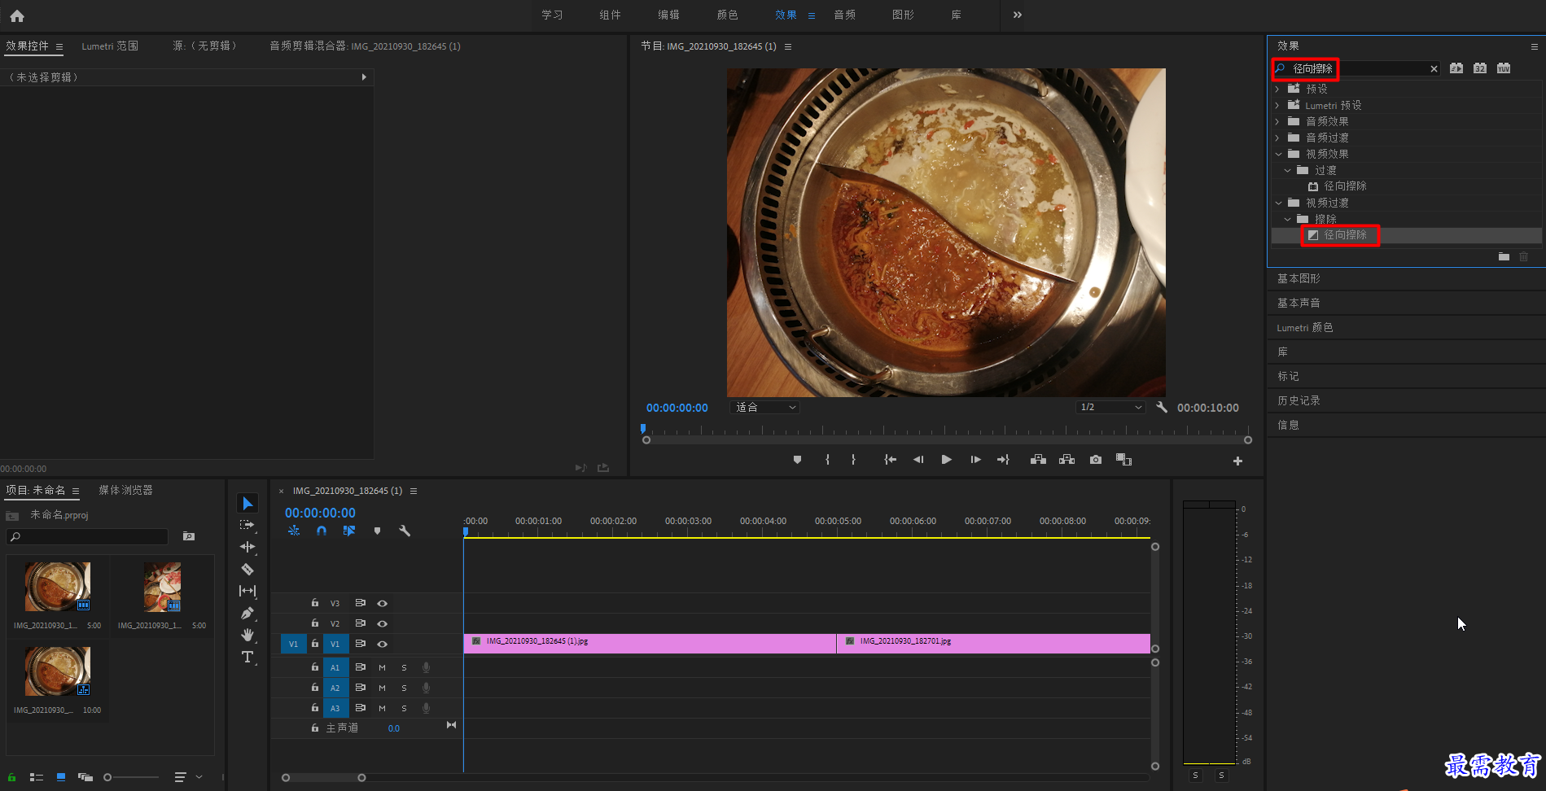Open Timeline display settings wrench
The width and height of the screenshot is (1546, 791).
pos(405,531)
